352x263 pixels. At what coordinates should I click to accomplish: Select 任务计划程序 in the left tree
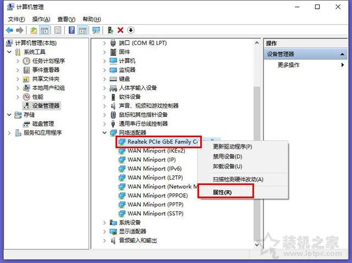point(48,61)
